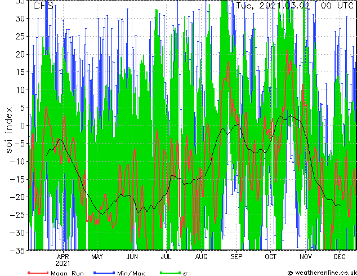Click the 'soi index' y-axis title
Image resolution: width=357 pixels, height=276 pixels.
coord(9,130)
